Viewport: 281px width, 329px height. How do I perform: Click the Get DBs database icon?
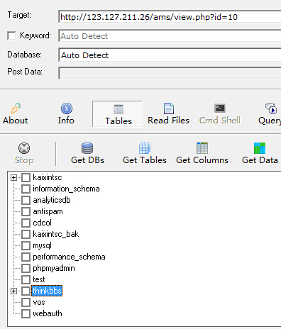[87, 148]
